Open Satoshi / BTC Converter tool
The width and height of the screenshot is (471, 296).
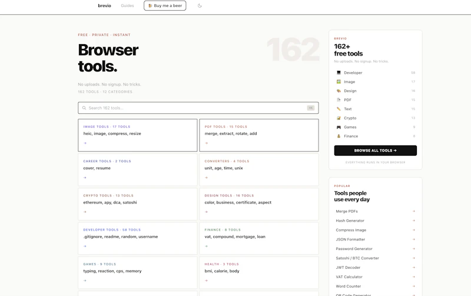coord(376,258)
